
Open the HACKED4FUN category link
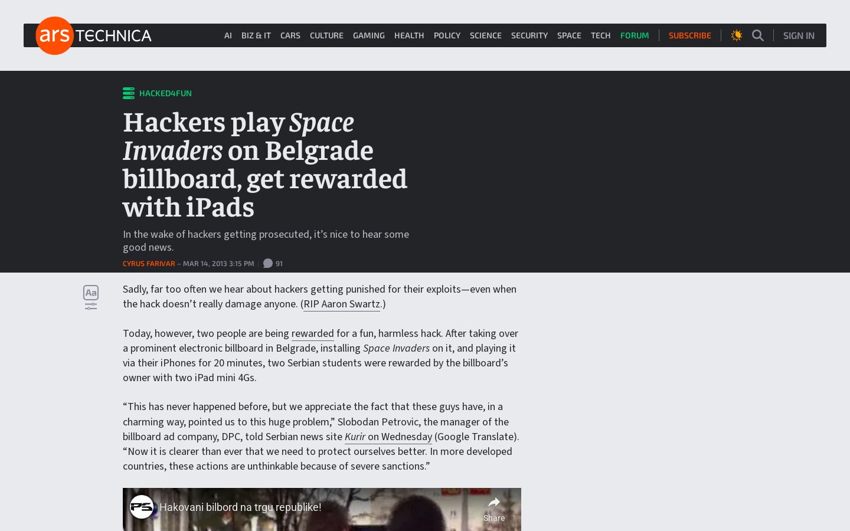(165, 93)
